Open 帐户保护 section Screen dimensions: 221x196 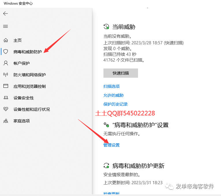[x=21, y=63]
